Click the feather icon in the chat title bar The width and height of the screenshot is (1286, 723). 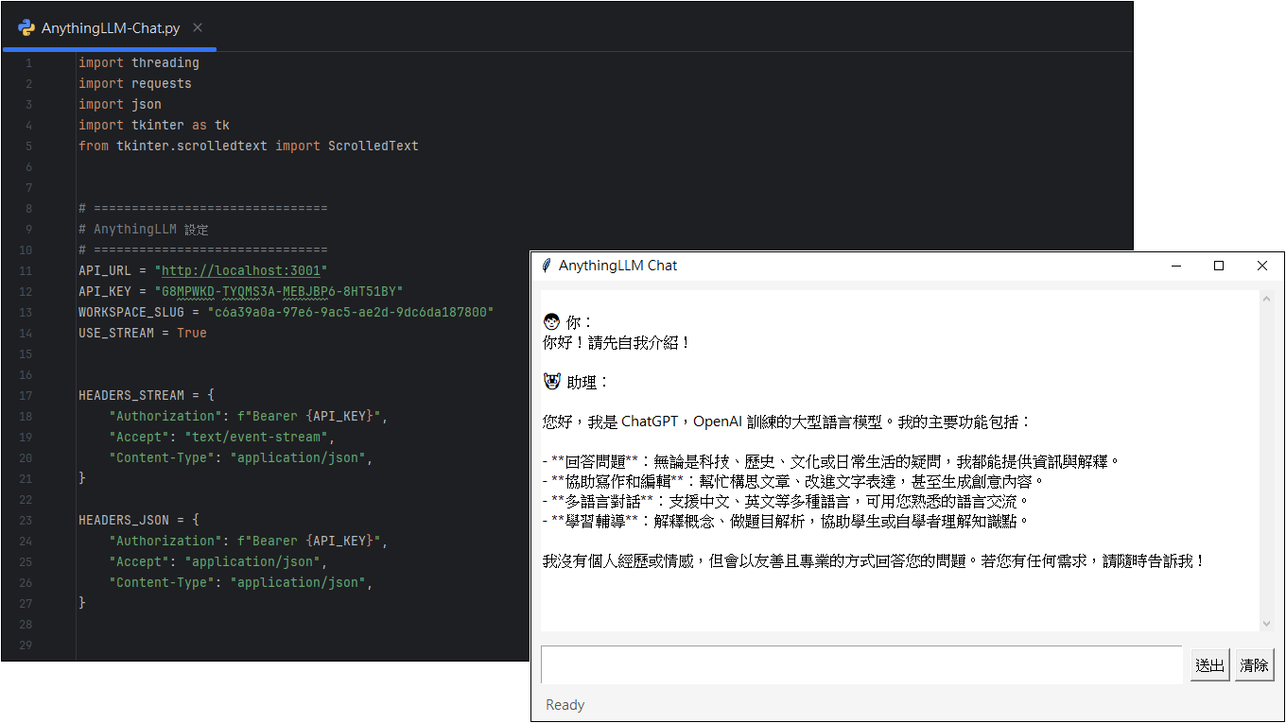pos(546,266)
